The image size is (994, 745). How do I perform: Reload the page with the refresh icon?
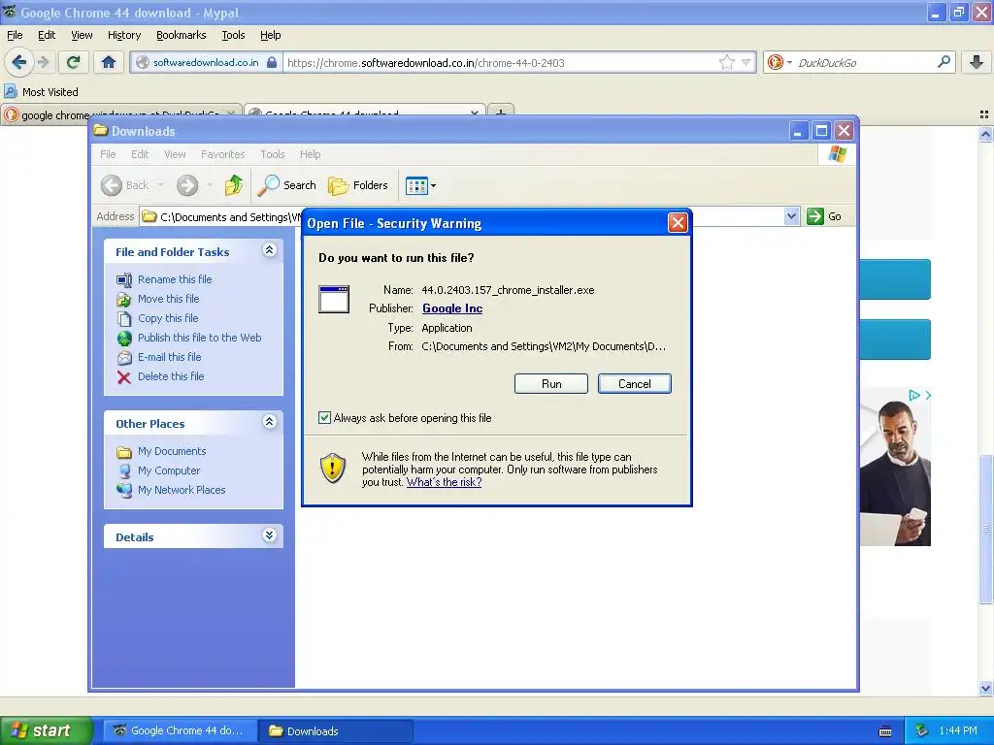tap(73, 62)
